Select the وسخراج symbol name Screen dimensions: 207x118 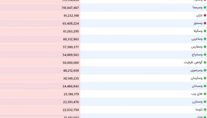[x=197, y=55]
